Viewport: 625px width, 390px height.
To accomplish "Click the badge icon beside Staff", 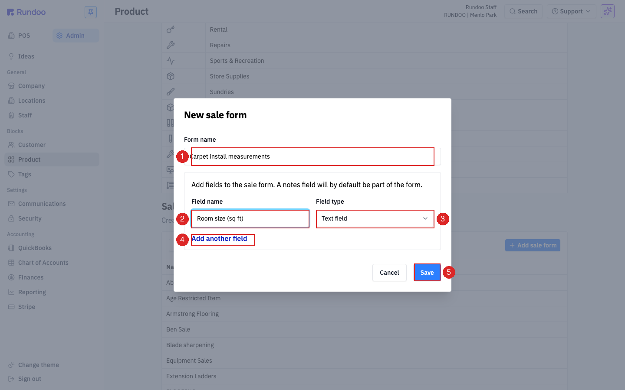I will point(11,115).
